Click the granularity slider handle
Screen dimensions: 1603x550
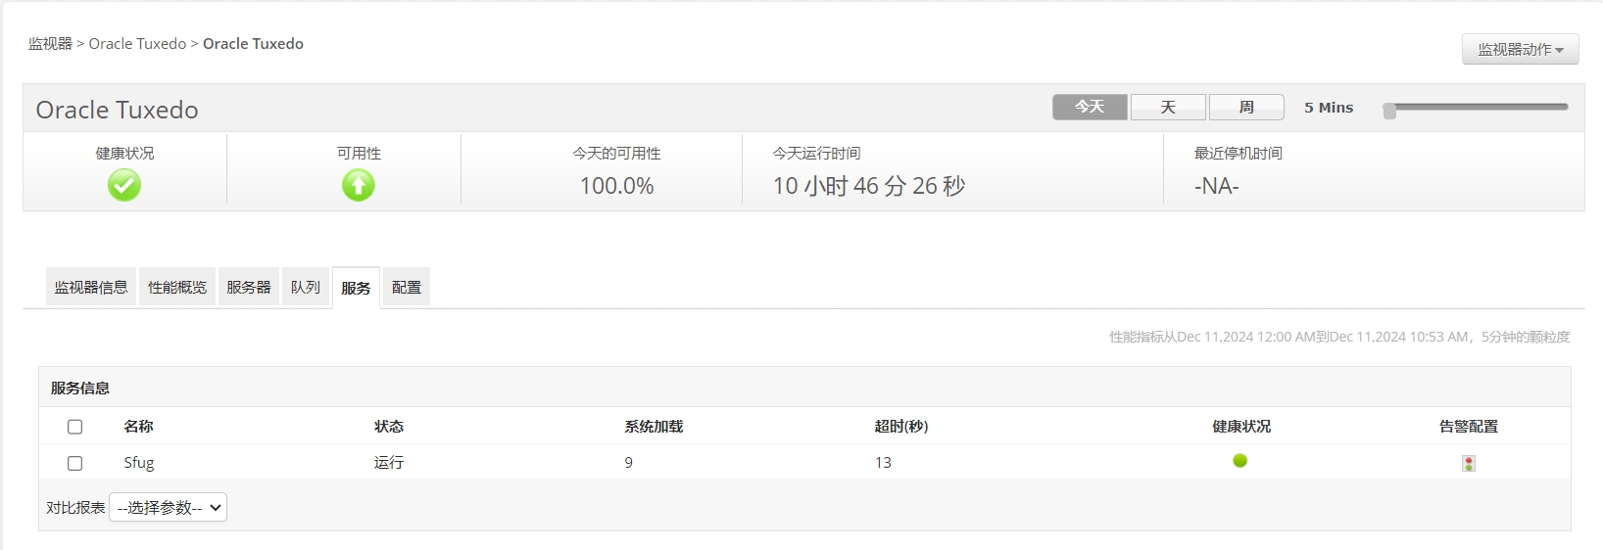pos(1389,111)
